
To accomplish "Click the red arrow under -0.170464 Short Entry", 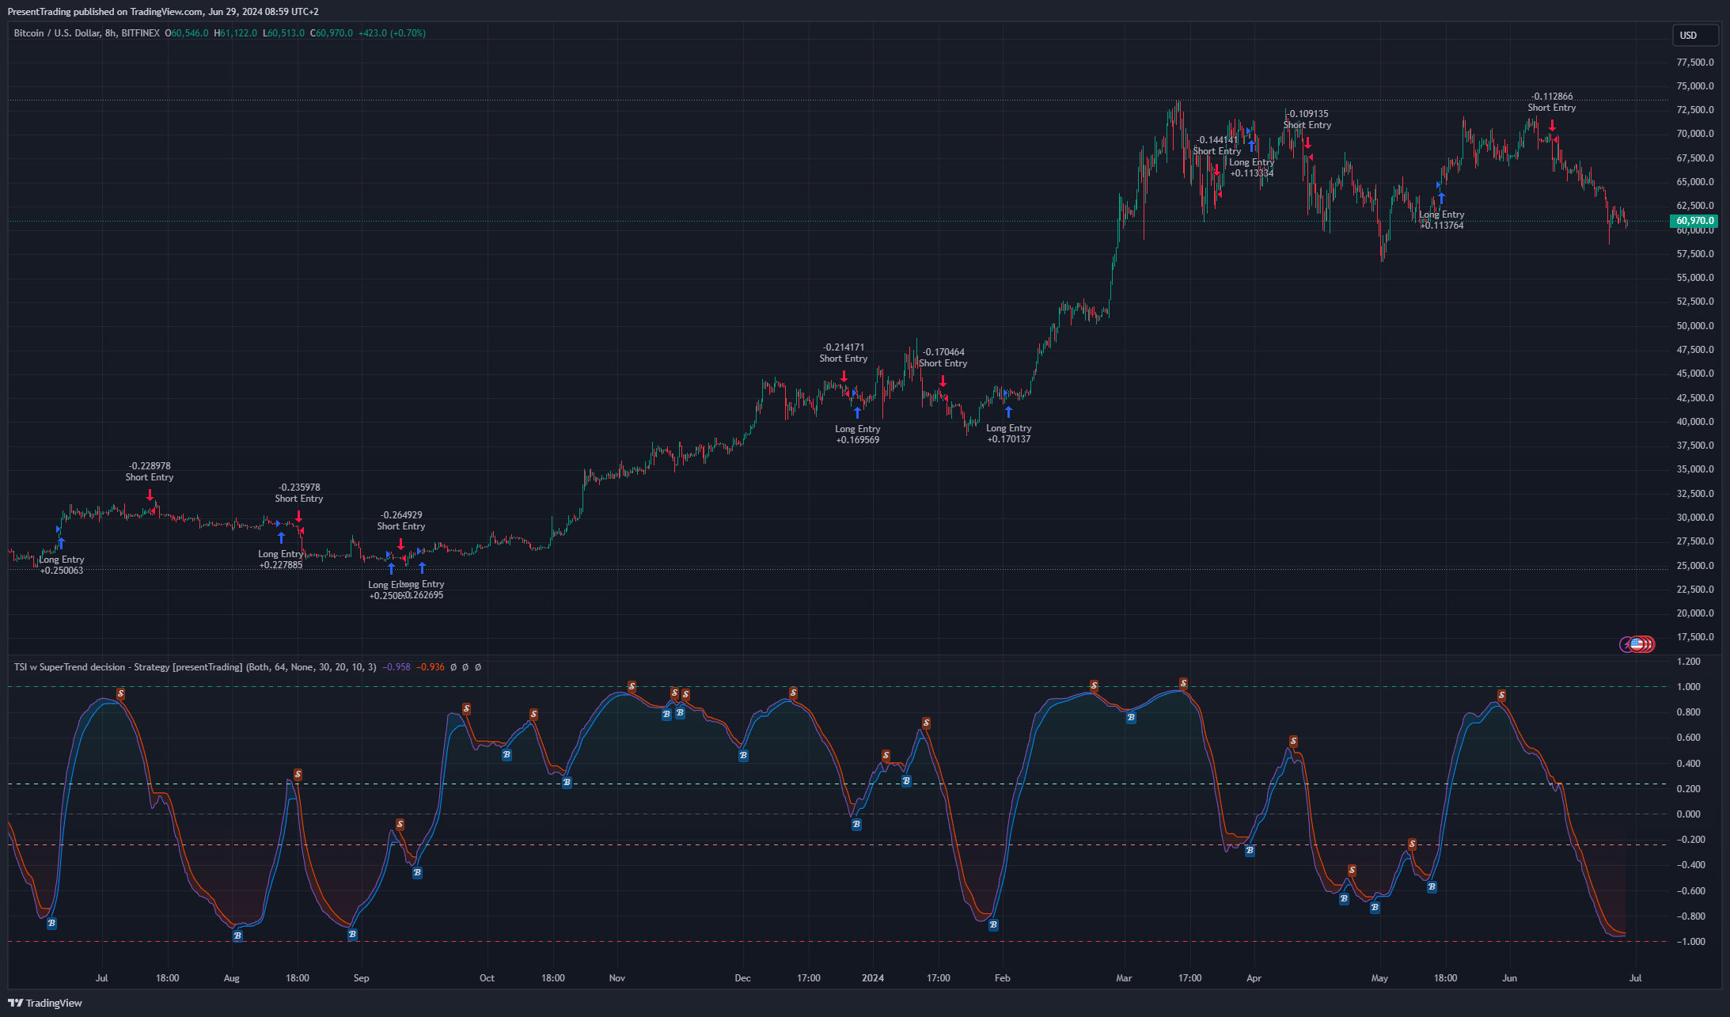I will pos(943,381).
